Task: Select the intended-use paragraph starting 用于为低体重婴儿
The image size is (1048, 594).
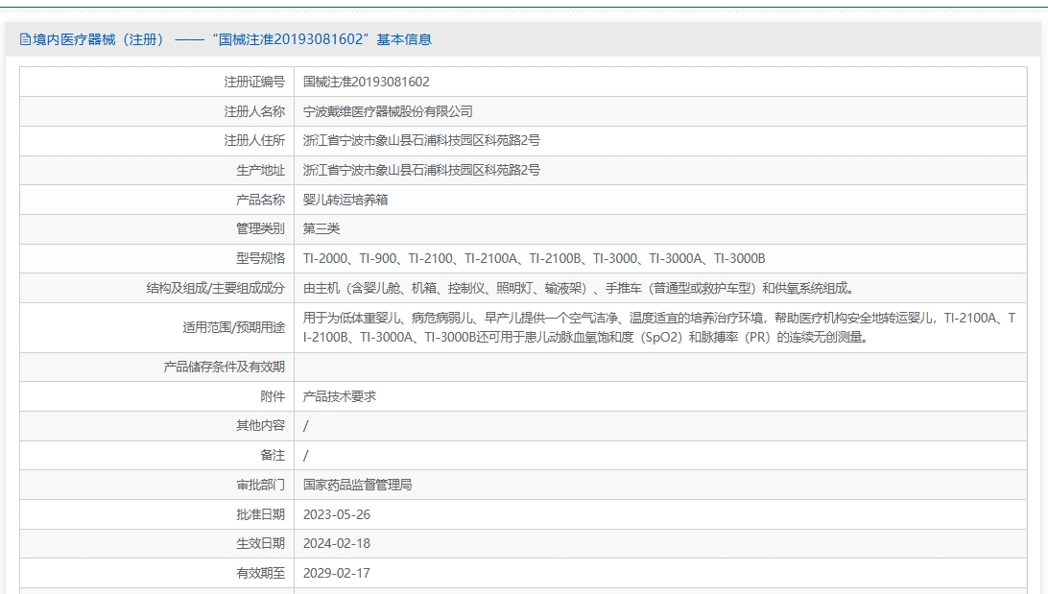Action: tap(659, 327)
